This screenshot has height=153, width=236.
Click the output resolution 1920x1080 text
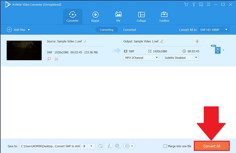[x=160, y=51]
